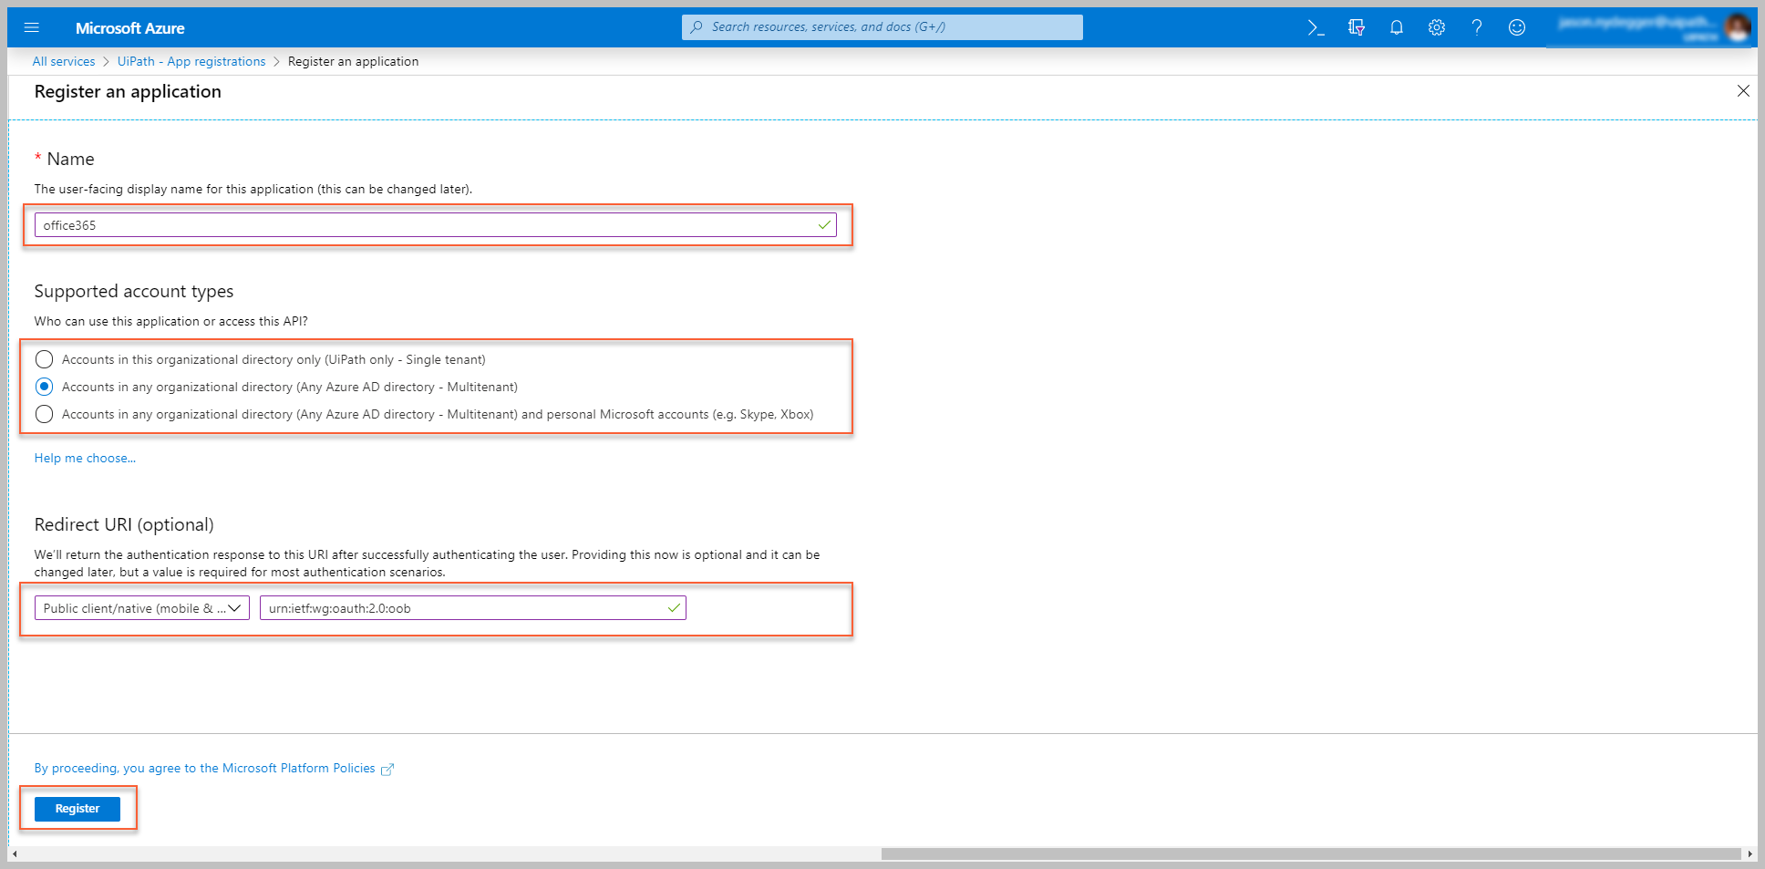The image size is (1765, 869).
Task: Select Single tenant account type radio
Action: click(x=44, y=359)
